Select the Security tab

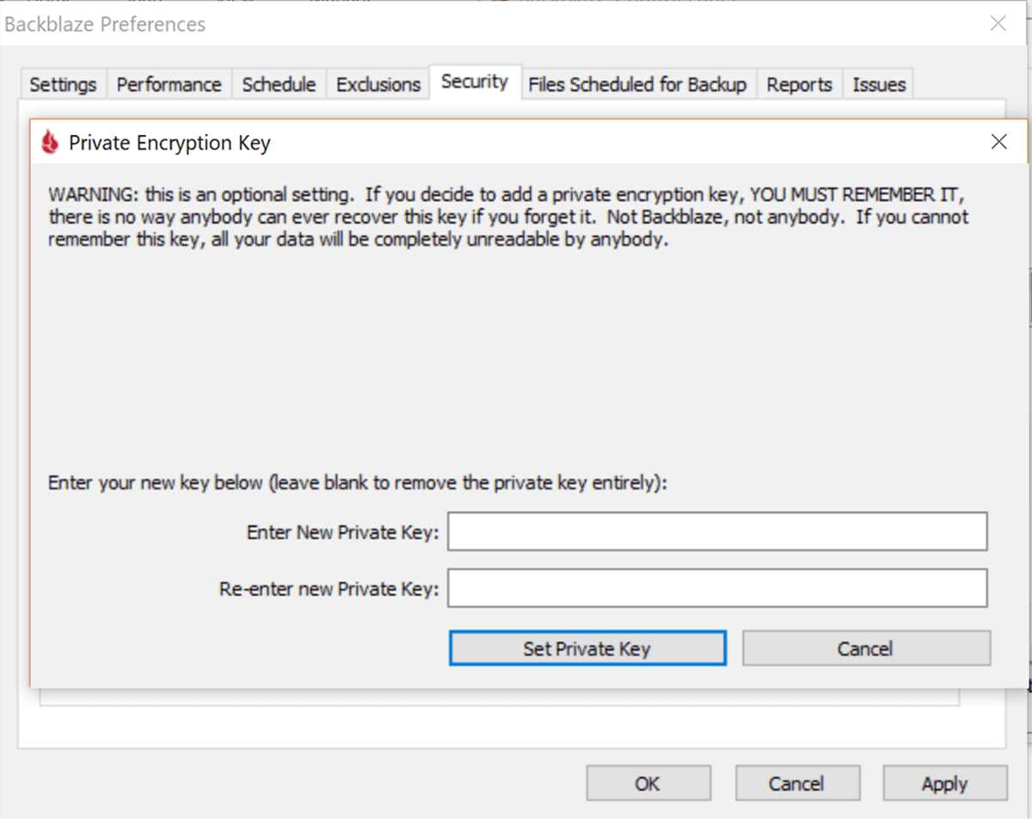(475, 82)
